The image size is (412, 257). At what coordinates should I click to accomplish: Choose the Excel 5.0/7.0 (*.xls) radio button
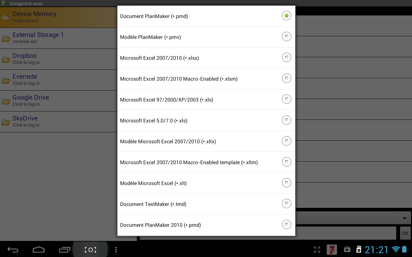[x=286, y=120]
